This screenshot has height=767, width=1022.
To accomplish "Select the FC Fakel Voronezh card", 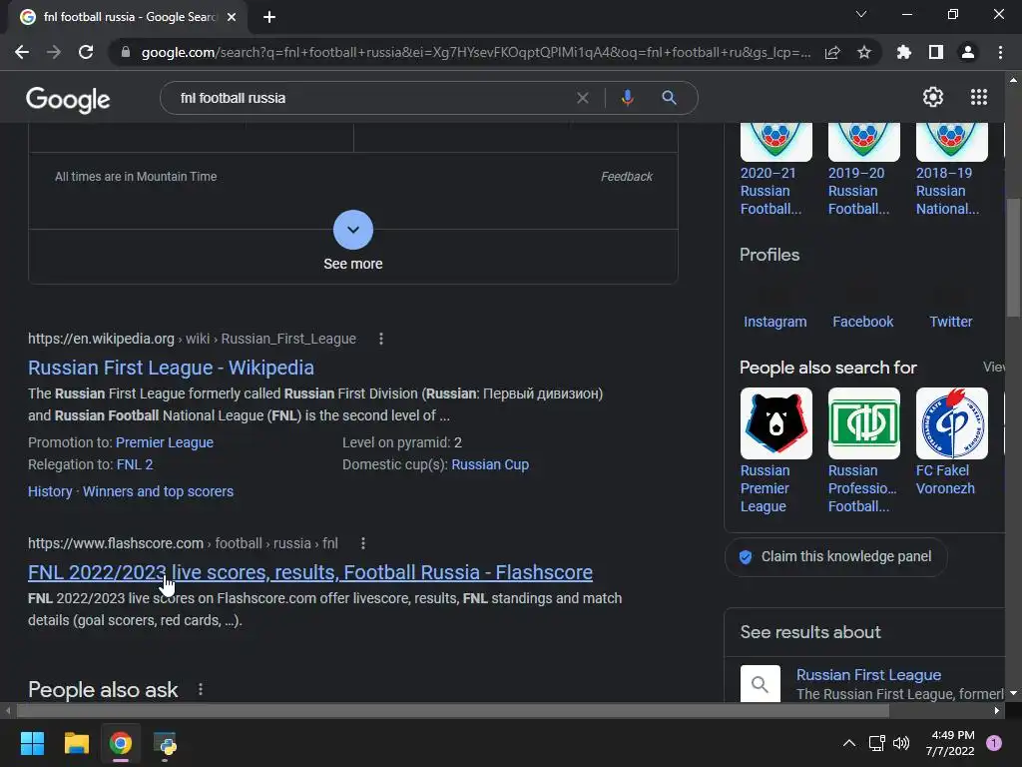I will [951, 442].
